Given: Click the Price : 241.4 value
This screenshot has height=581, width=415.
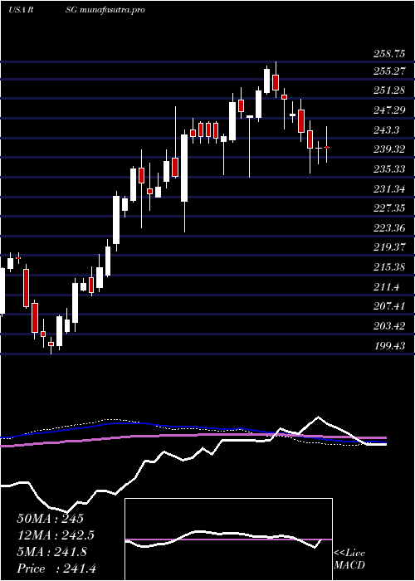Looking at the screenshot, I should point(56,569).
